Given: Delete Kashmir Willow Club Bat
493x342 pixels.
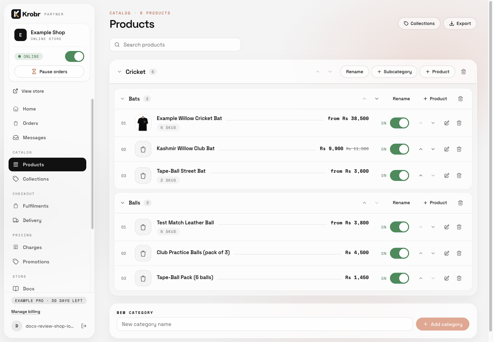Looking at the screenshot, I should (x=459, y=149).
